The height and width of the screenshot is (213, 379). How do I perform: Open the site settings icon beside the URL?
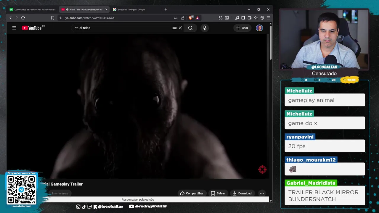pyautogui.click(x=61, y=18)
